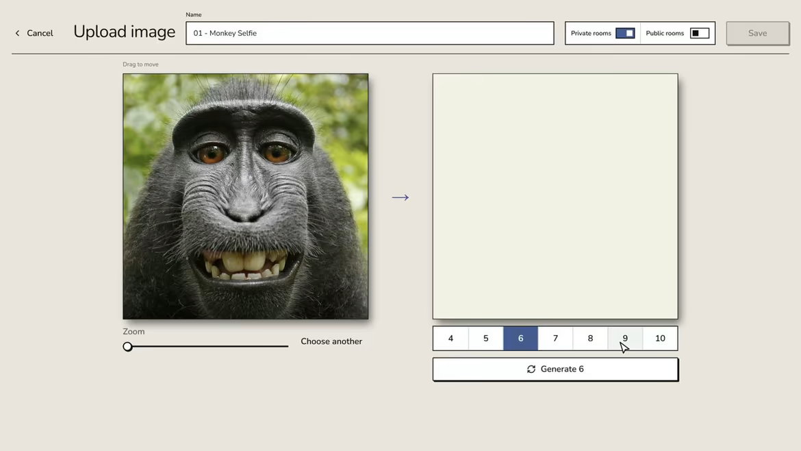Click Choose another image link

(331, 341)
